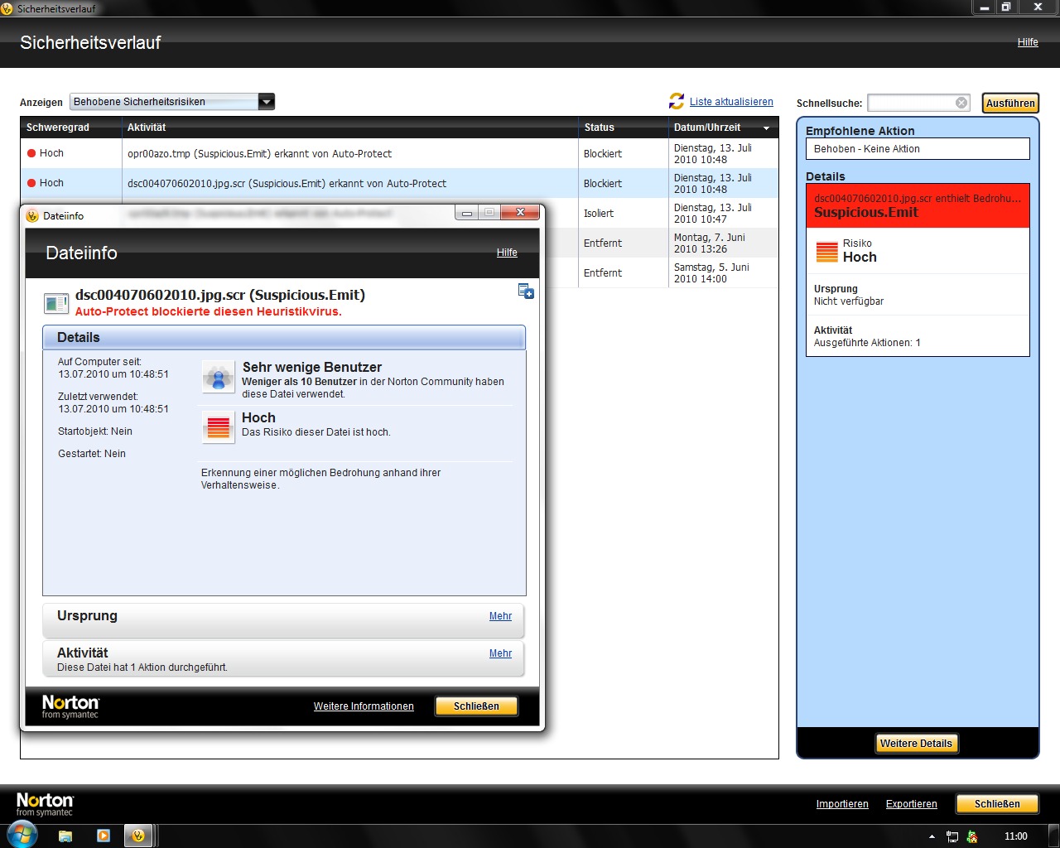Screen dimensions: 1060x848
Task: Click the system clock showing 11:00
Action: (1015, 836)
